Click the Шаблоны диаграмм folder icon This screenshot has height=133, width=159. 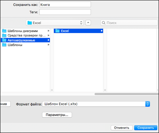click(4, 31)
